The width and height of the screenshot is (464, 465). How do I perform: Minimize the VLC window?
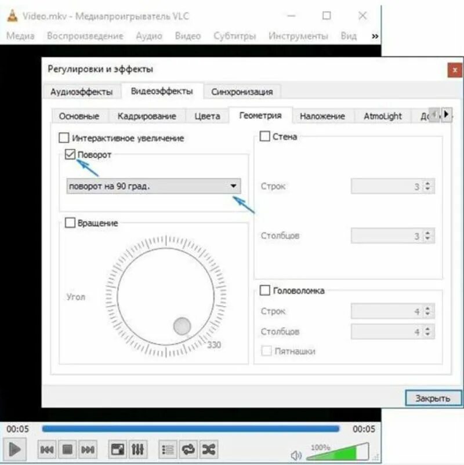(292, 16)
